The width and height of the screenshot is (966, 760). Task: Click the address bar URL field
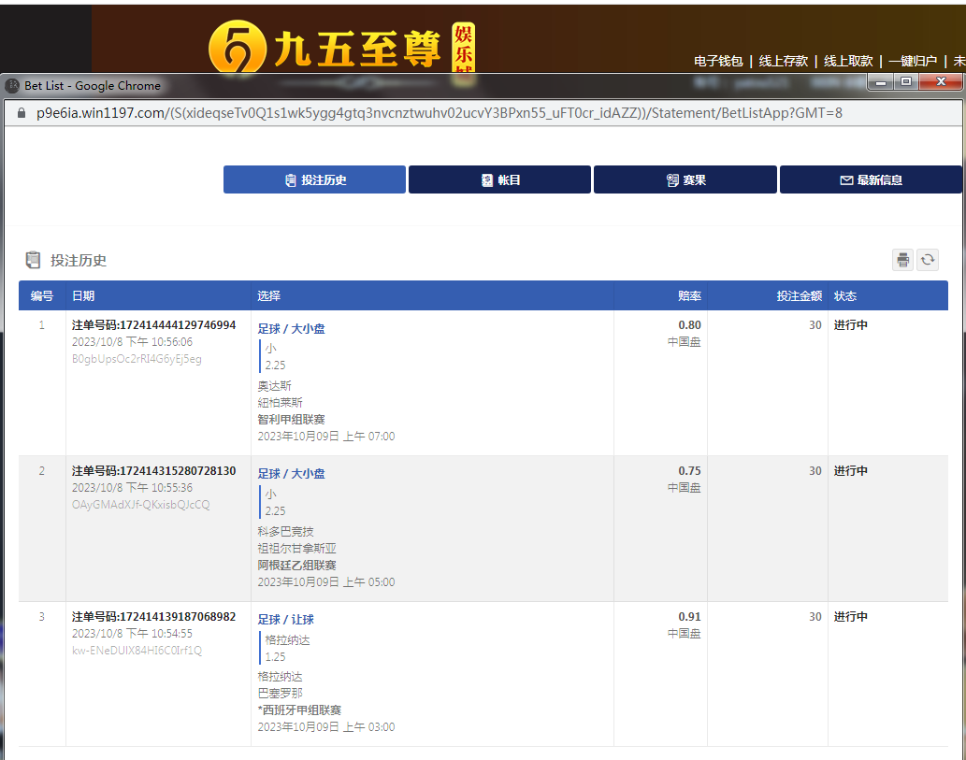coord(440,113)
